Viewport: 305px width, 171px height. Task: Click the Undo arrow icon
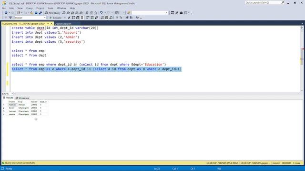pos(101,13)
